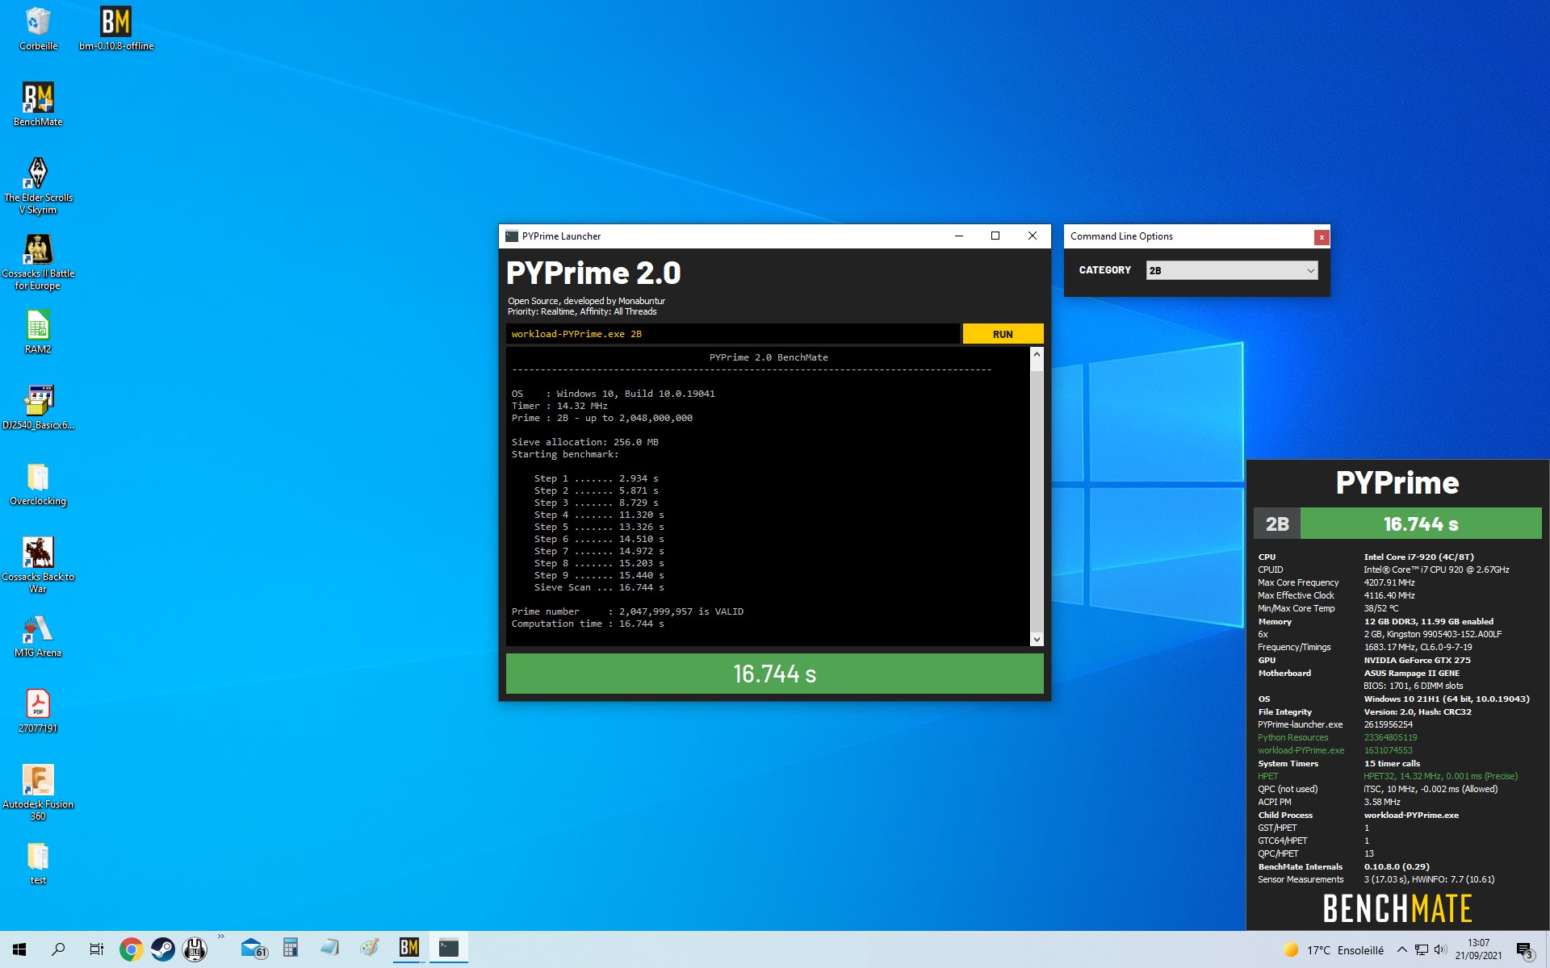Select the DJ2540_Basicx6 installer icon

38,408
